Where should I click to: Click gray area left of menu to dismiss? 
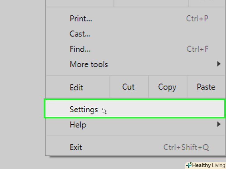click(x=22, y=84)
